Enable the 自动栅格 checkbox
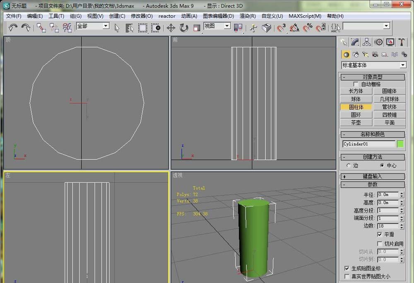The width and height of the screenshot is (414, 283). [x=356, y=84]
